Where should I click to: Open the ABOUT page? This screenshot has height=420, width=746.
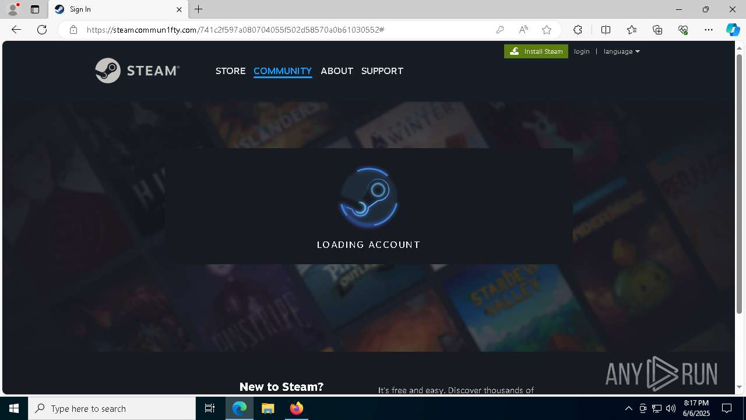pyautogui.click(x=337, y=71)
